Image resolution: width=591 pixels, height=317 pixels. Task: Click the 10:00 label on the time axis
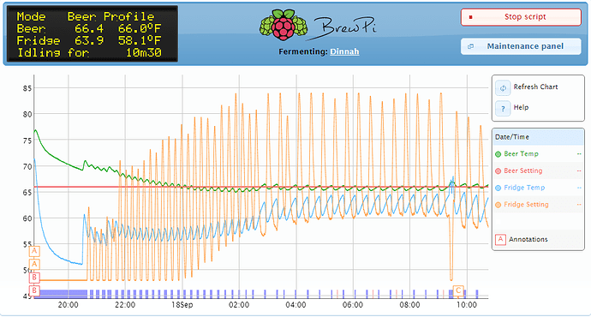pyautogui.click(x=467, y=304)
